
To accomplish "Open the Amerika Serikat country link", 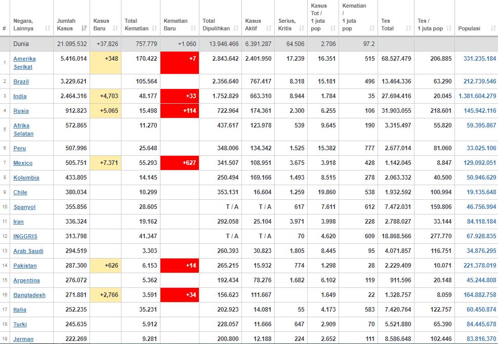I will click(x=24, y=63).
